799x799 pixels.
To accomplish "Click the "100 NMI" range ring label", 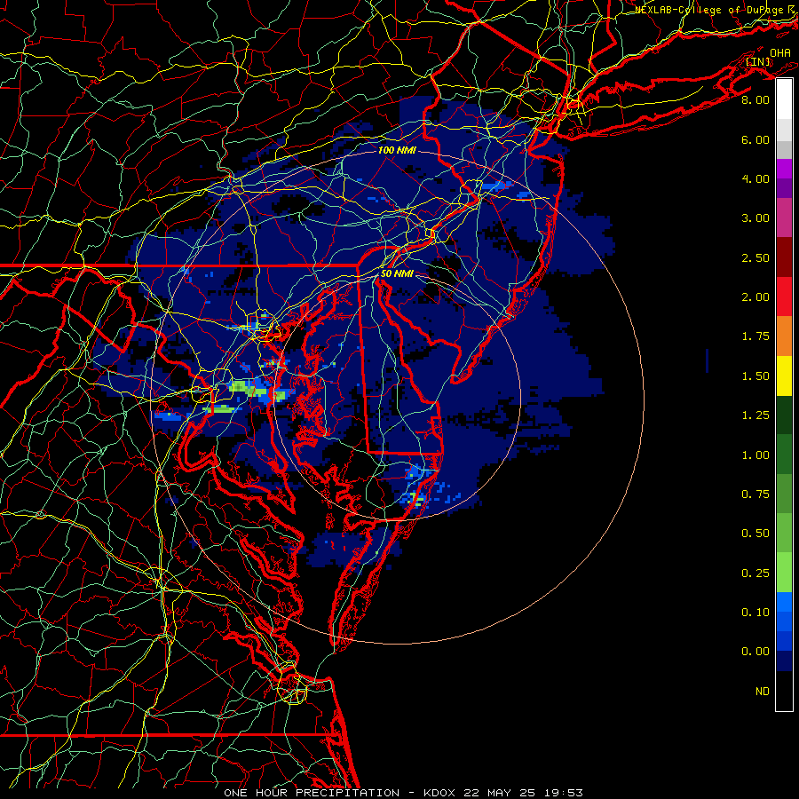I will (397, 150).
